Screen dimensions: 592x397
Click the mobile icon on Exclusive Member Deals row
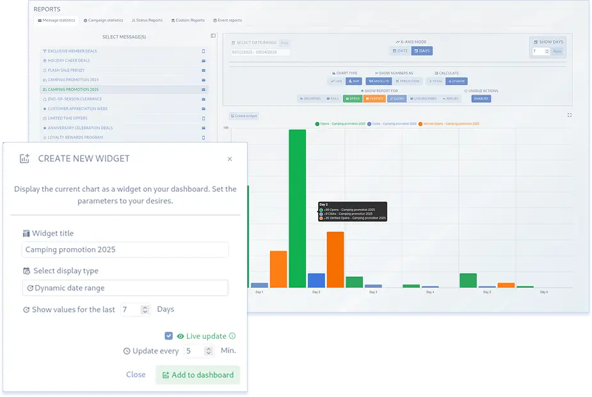(204, 51)
